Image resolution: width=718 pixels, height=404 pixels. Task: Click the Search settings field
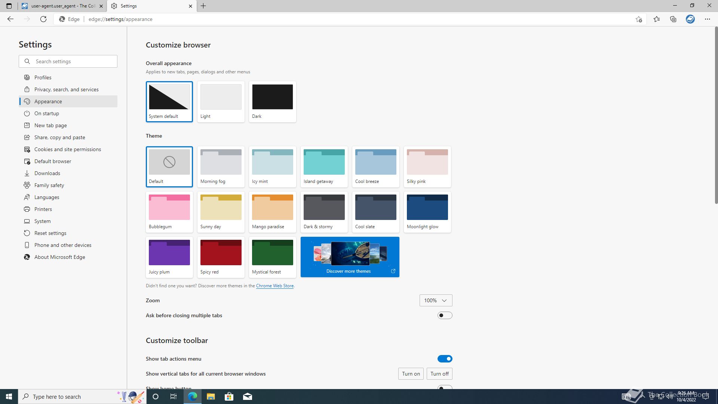click(x=68, y=61)
